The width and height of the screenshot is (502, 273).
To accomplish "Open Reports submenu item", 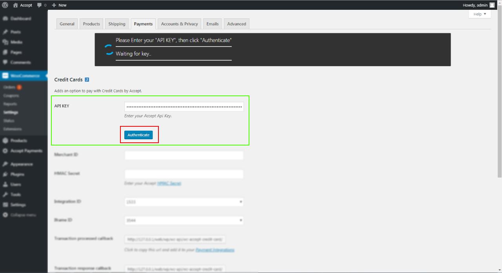I will 10,104.
